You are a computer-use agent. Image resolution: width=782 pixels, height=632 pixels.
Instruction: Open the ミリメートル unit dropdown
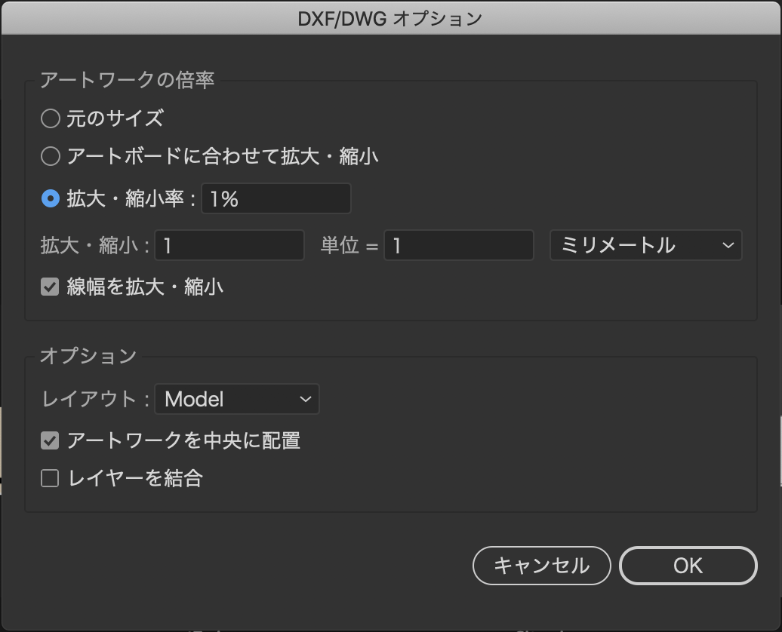(645, 245)
